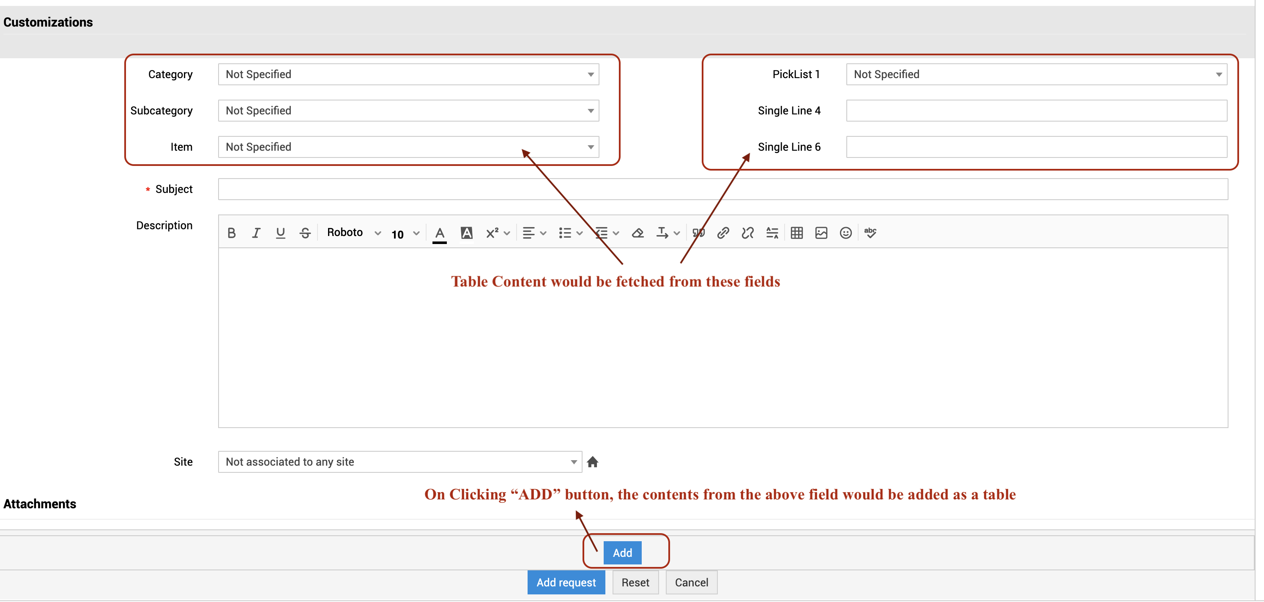Open the emoji smiley picker

845,233
